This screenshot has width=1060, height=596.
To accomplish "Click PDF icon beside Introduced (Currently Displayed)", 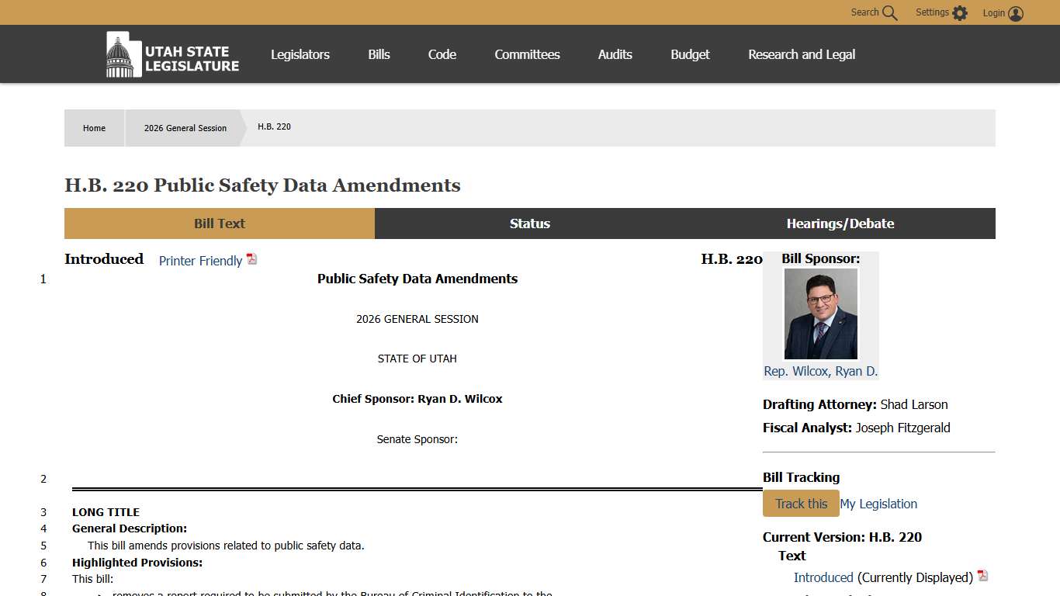I will tap(982, 576).
